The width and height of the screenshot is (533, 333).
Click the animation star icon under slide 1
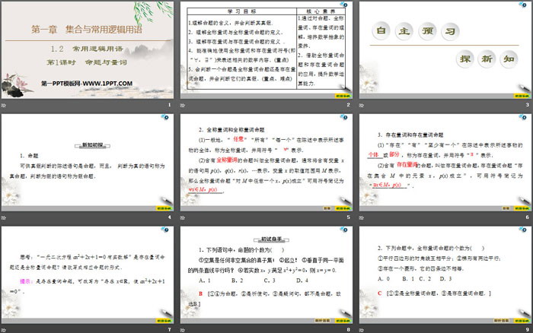point(5,104)
